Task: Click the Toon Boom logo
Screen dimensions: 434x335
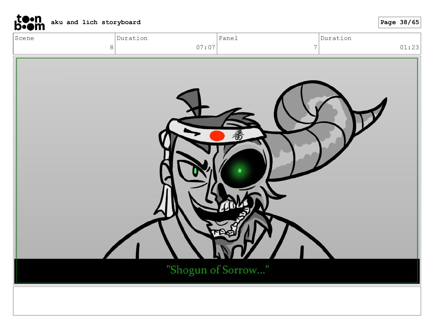Action: click(29, 22)
